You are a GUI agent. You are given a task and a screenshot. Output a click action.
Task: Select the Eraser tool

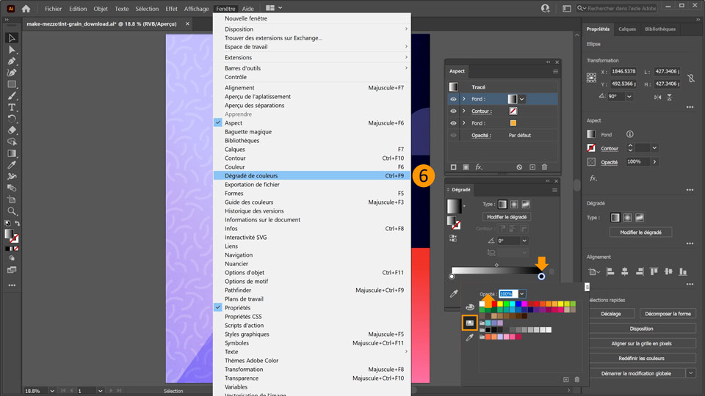[12, 131]
